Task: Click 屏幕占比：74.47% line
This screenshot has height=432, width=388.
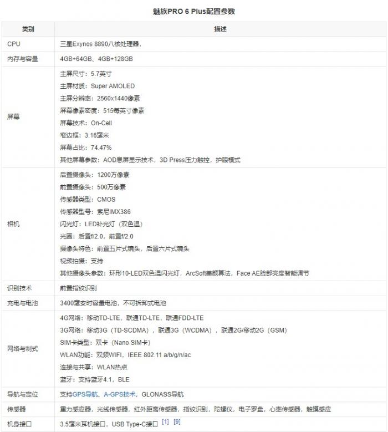Action: pyautogui.click(x=86, y=148)
